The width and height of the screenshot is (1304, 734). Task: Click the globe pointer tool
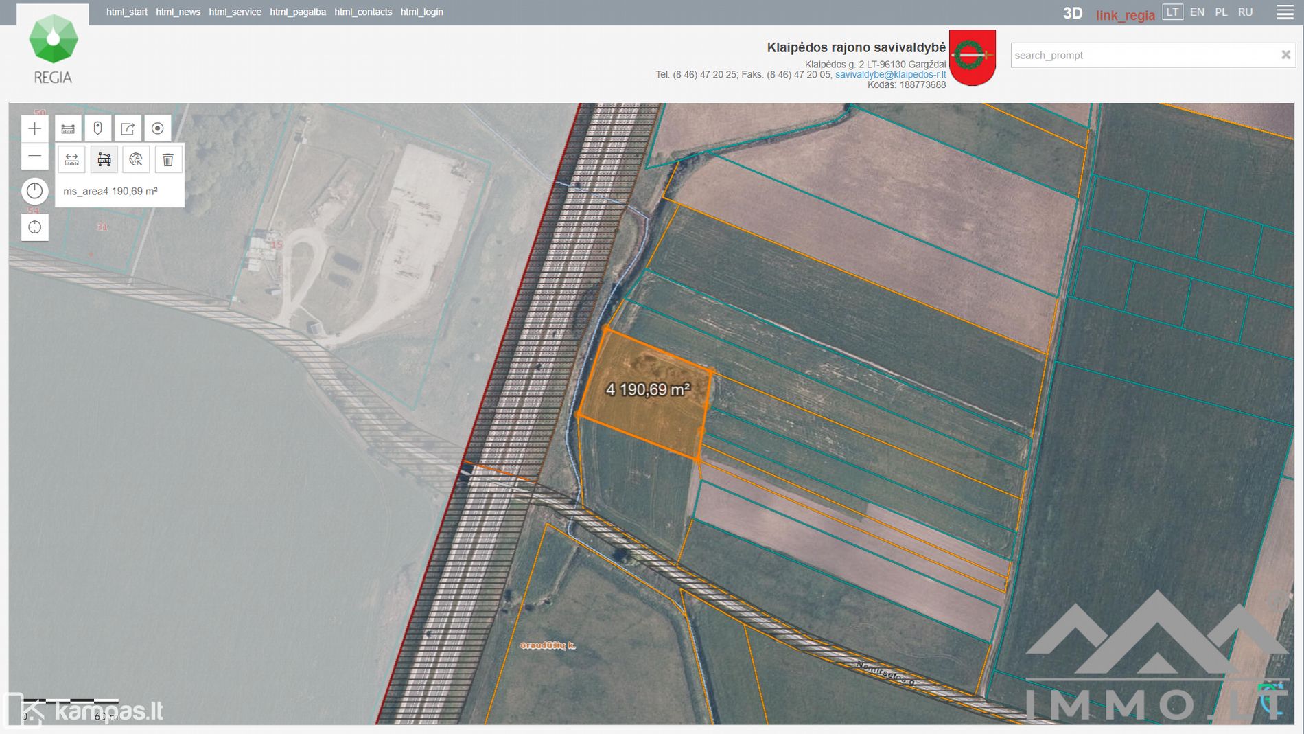coord(136,160)
